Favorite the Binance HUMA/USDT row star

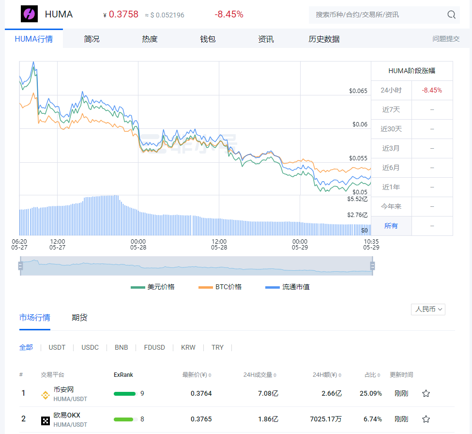426,393
